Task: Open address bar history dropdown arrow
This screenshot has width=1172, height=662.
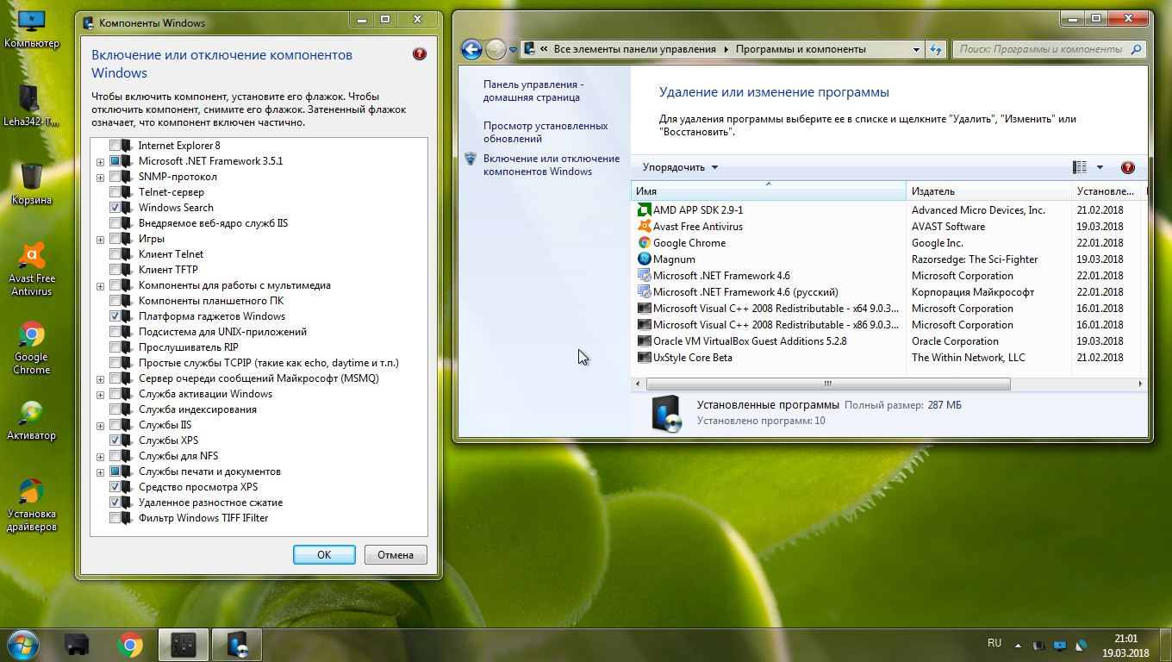Action: pyautogui.click(x=916, y=49)
